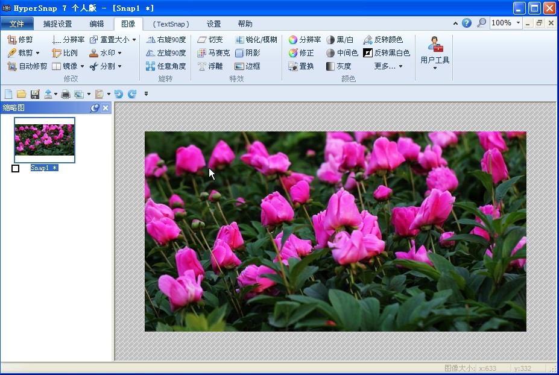
Task: Redo the last action
Action: (132, 94)
